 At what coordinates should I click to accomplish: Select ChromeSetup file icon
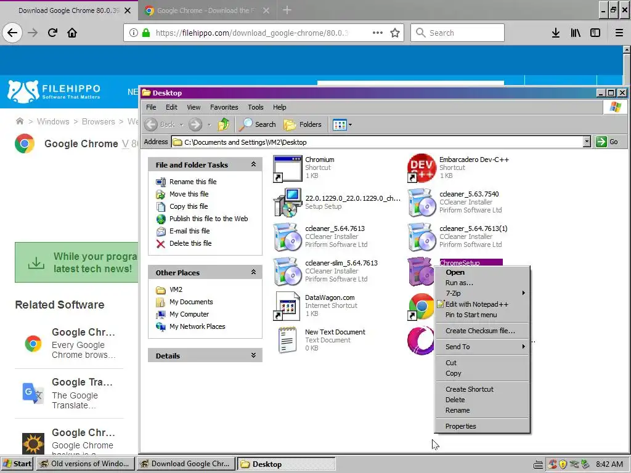coord(420,272)
